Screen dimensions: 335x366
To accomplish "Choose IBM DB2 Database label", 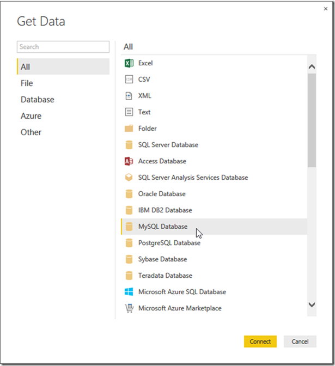I will [x=165, y=210].
